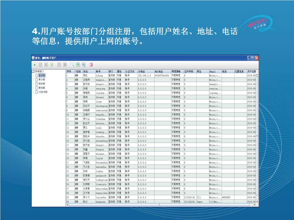Image resolution: width=294 pixels, height=220 pixels.
Task: Sort by the 姓名 column header
Action: [x=86, y=71]
